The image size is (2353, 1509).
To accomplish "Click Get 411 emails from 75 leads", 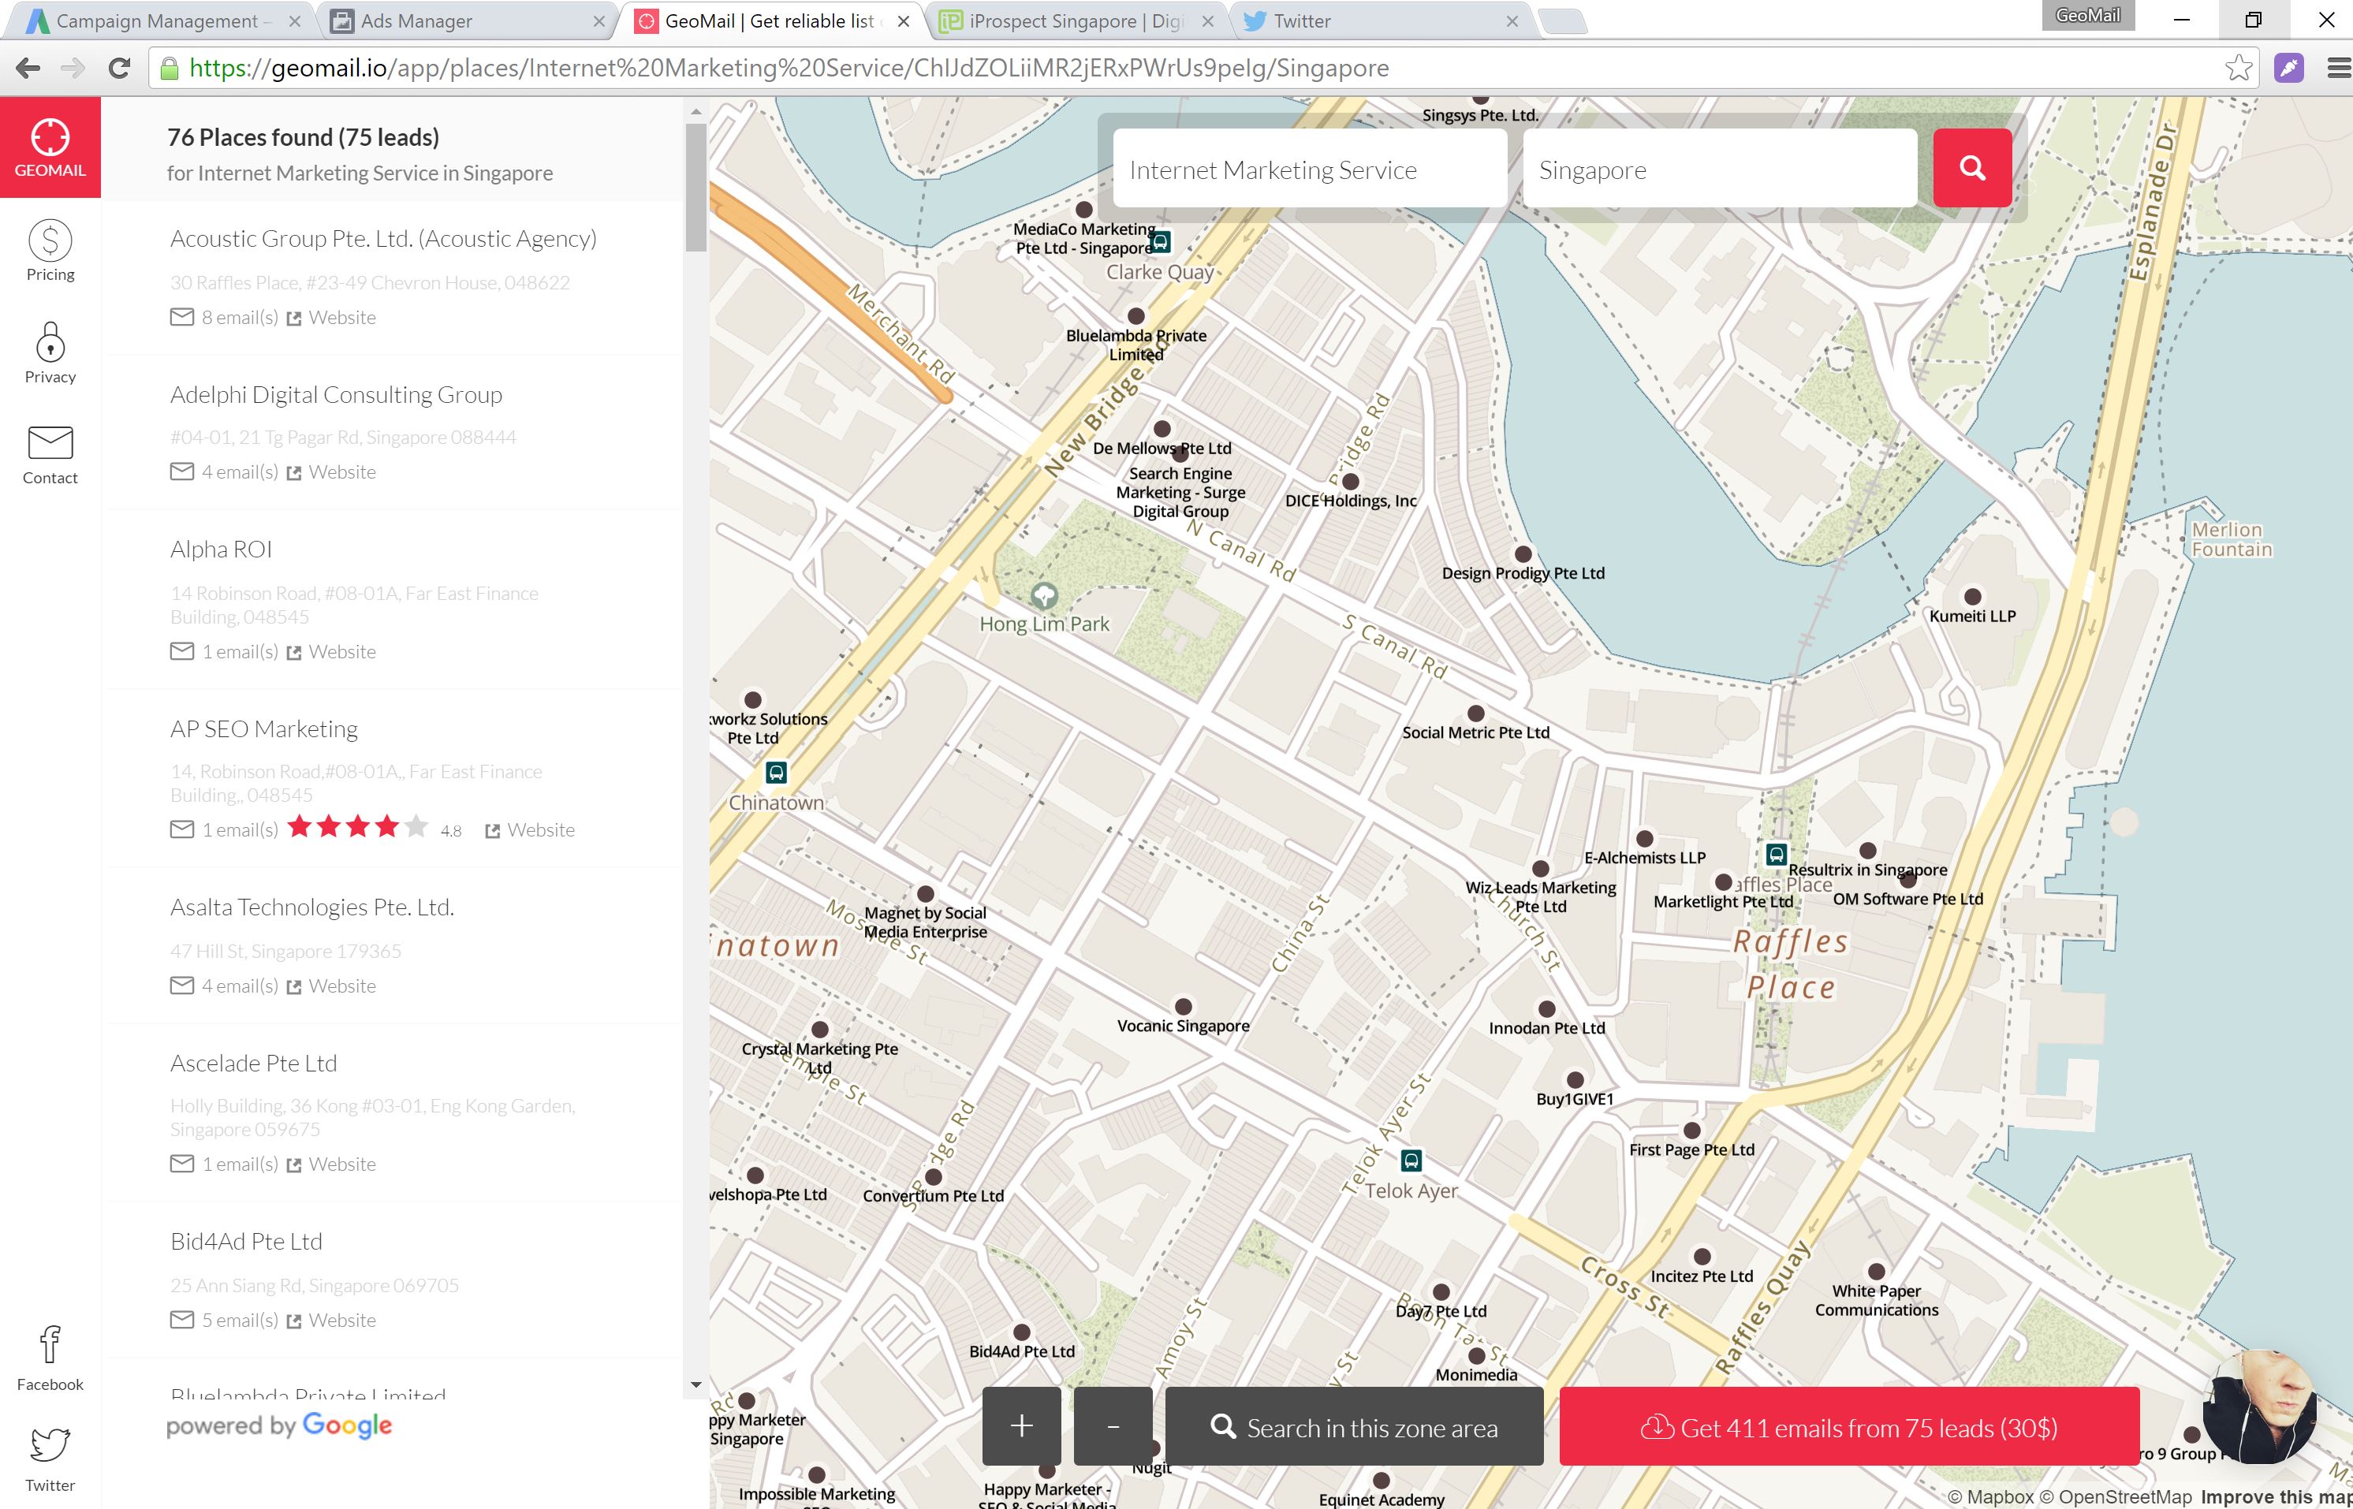I will pyautogui.click(x=1849, y=1425).
